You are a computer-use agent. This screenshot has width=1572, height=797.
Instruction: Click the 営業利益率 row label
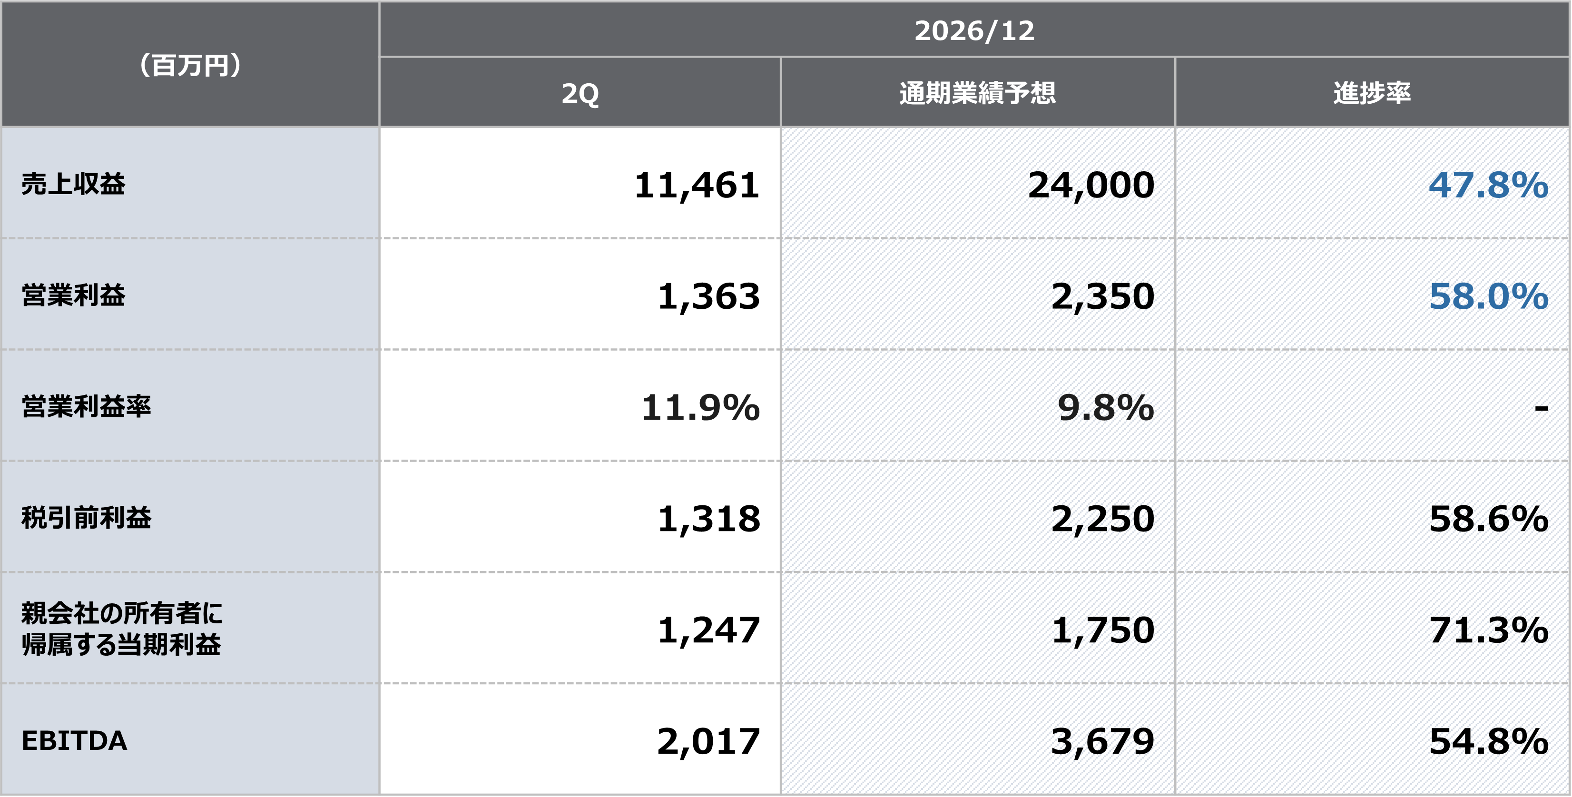[86, 406]
